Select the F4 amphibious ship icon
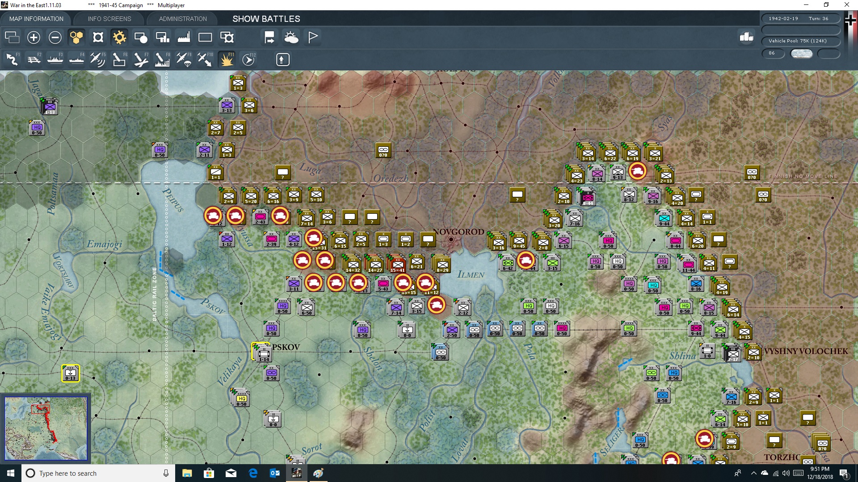The image size is (858, 482). [76, 59]
